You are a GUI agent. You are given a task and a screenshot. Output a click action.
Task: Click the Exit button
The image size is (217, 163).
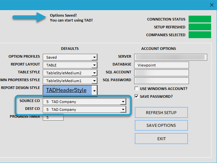tap(161, 139)
